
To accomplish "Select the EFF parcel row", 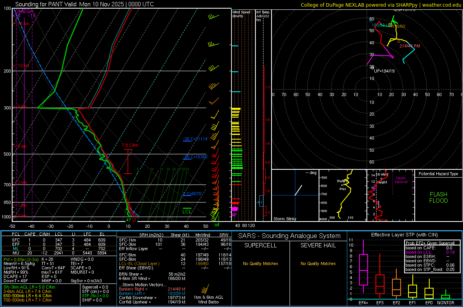I will coord(59,244).
